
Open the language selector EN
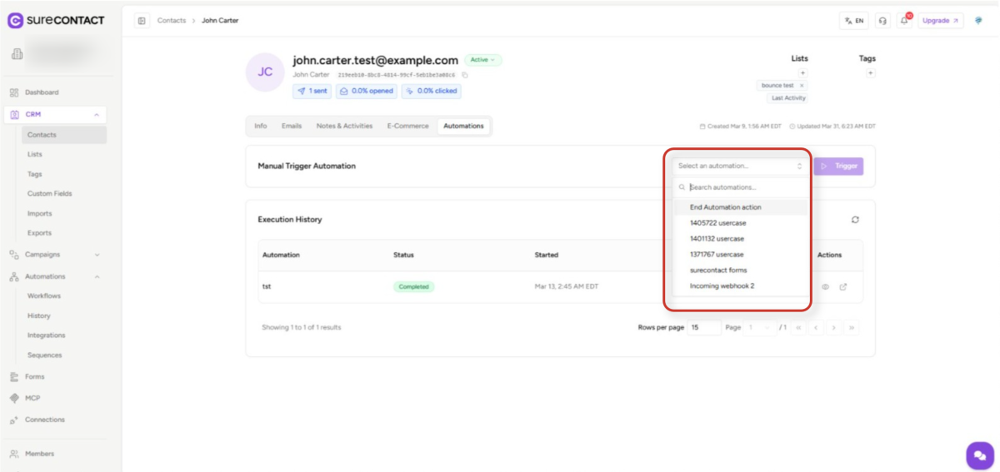[x=854, y=21]
